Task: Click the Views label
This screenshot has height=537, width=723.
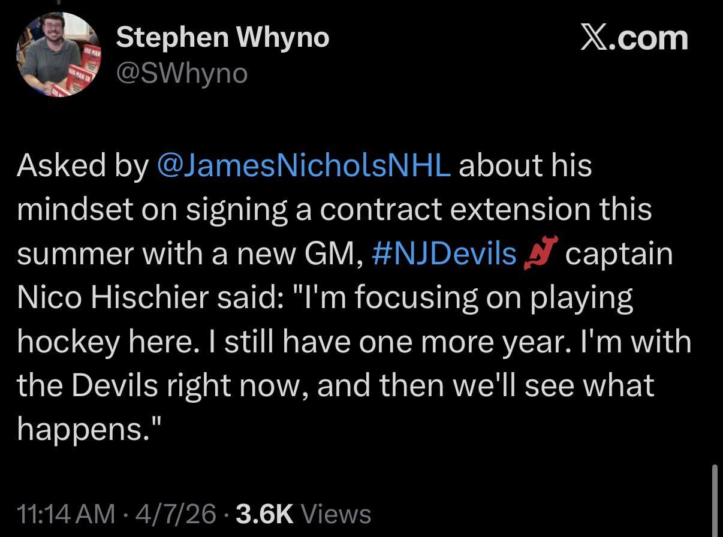Action: click(336, 514)
